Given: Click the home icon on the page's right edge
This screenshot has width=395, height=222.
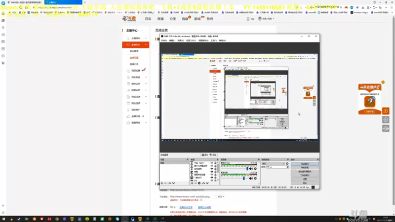Looking at the screenshot, I should coord(386,120).
